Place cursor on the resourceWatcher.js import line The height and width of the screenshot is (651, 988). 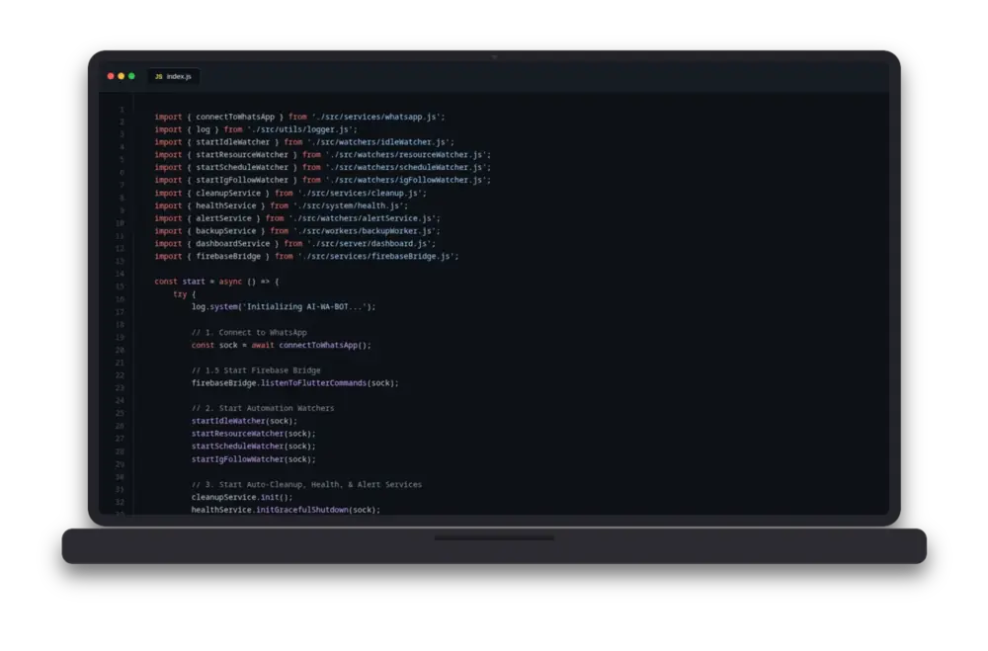click(323, 154)
